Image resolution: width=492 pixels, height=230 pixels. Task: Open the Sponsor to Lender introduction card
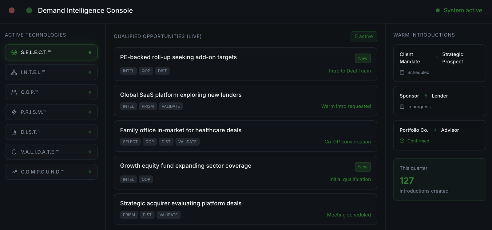(439, 101)
